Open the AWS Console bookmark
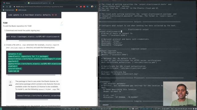The height and width of the screenshot is (110, 197). tap(21, 10)
